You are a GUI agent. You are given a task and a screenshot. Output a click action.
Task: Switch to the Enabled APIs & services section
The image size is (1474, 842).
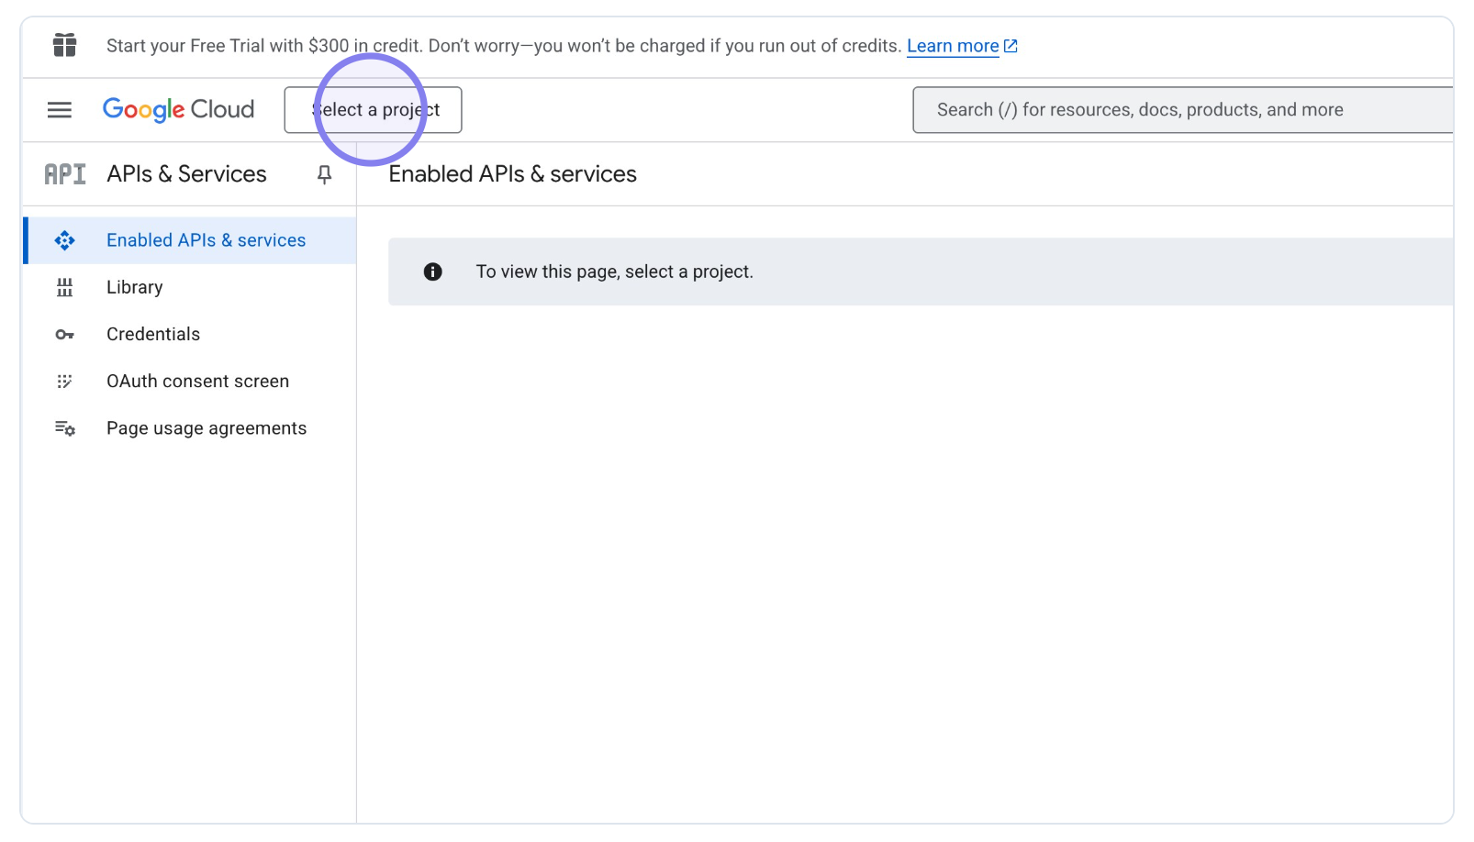[x=206, y=240]
